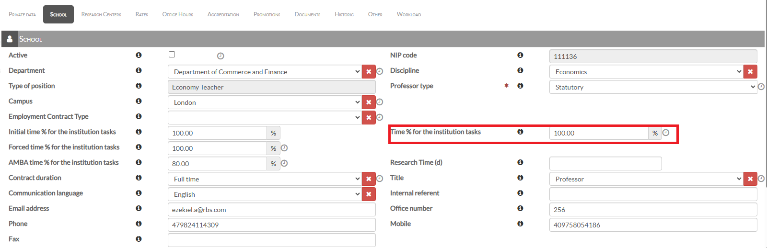This screenshot has height=248, width=767.
Task: Click the info icon next to Department
Action: pos(139,70)
